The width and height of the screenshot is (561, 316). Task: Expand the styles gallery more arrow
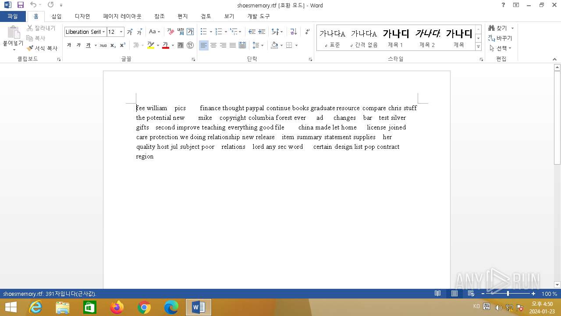[478, 47]
